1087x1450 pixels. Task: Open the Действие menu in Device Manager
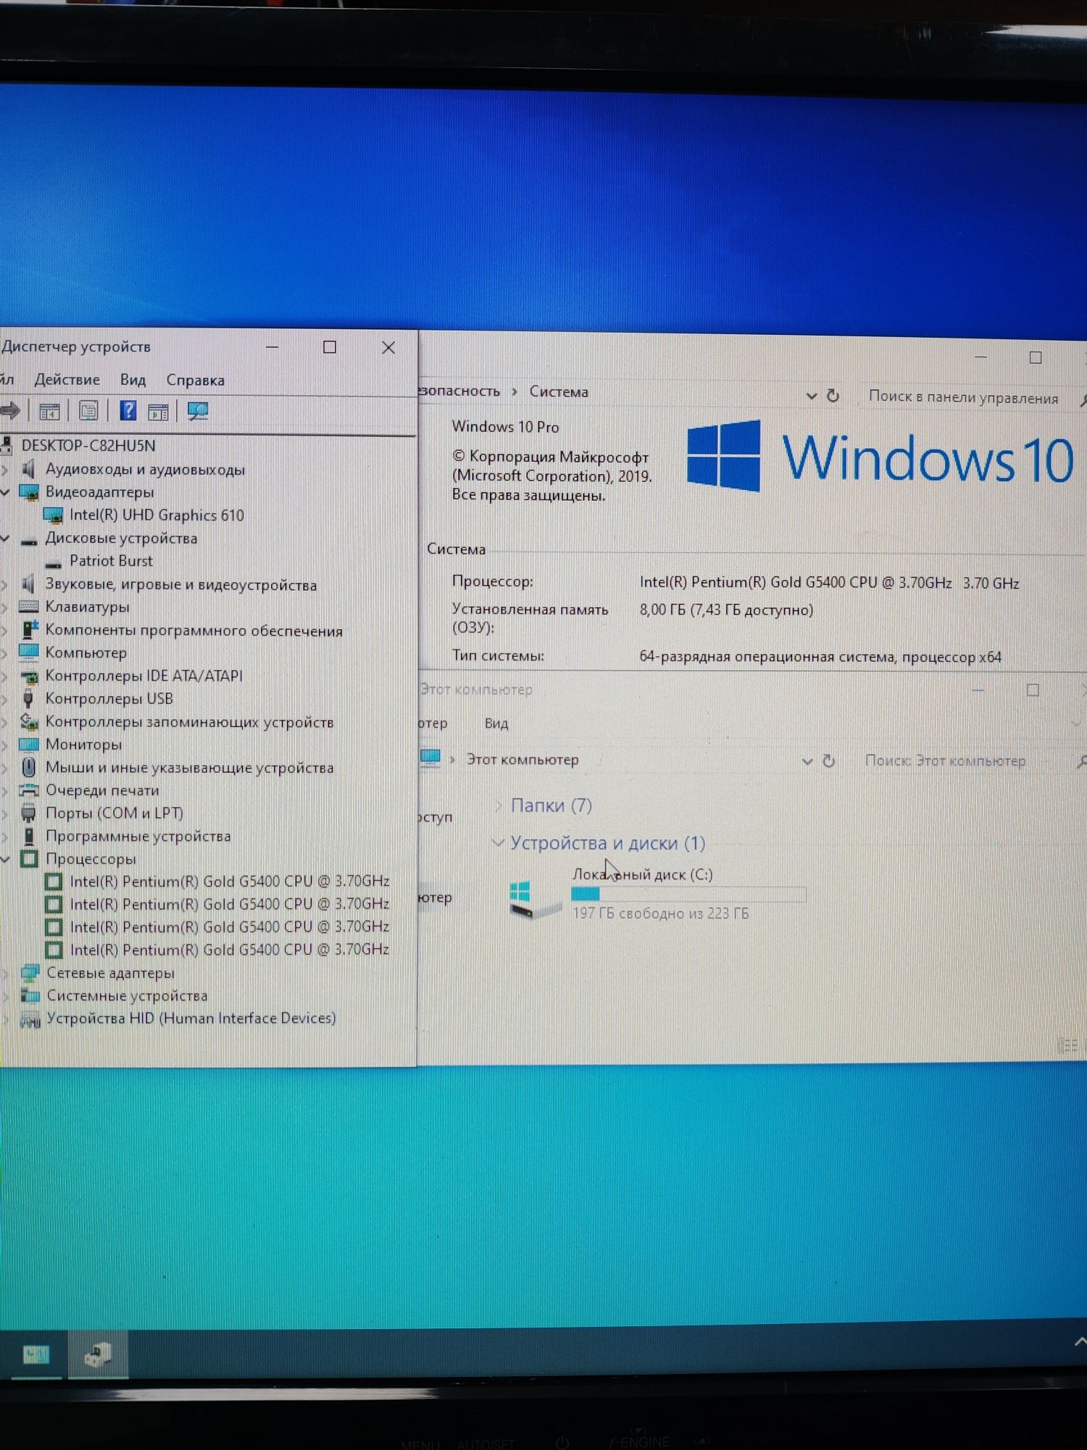(x=67, y=379)
